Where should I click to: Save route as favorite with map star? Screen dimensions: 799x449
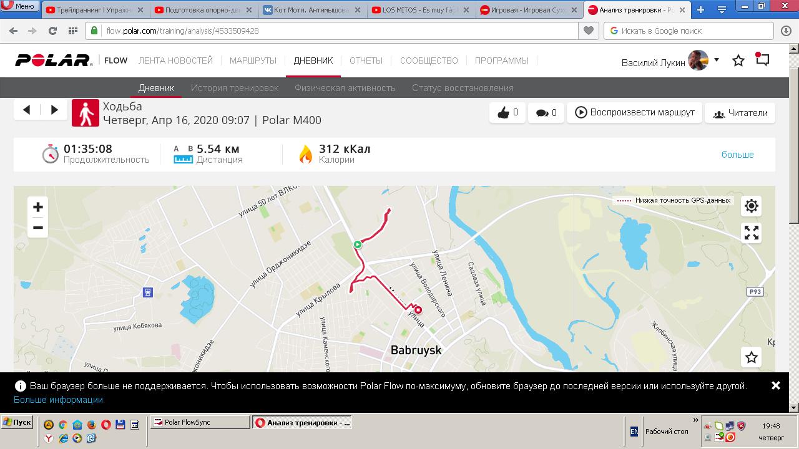coord(752,357)
